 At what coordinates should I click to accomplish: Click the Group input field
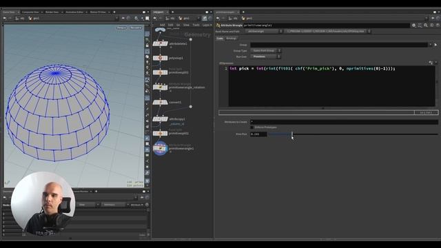click(339, 45)
